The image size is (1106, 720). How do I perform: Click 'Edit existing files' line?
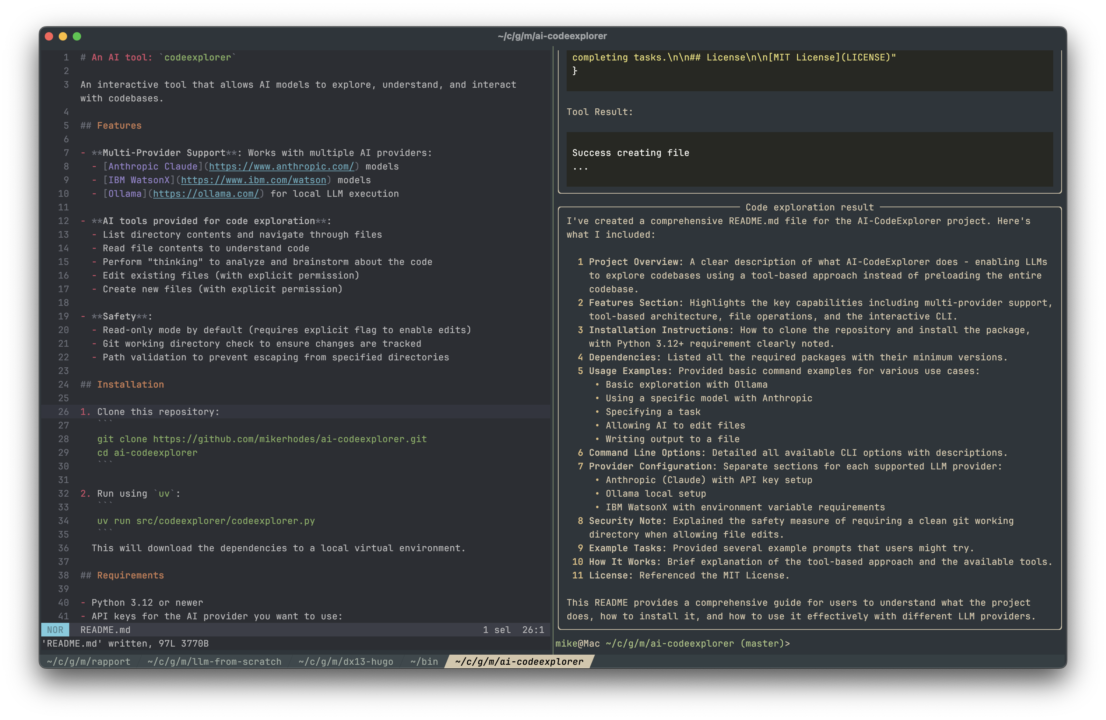231,275
